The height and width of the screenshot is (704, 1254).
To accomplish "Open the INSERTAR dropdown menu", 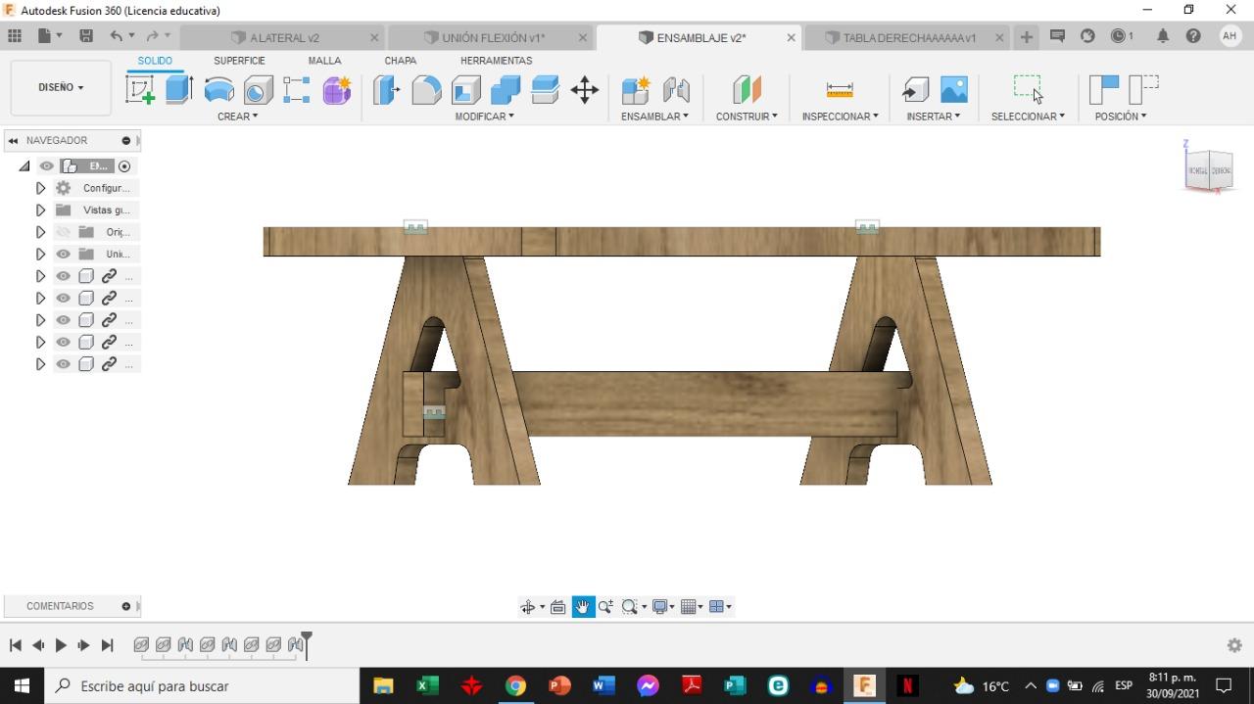I will click(934, 117).
